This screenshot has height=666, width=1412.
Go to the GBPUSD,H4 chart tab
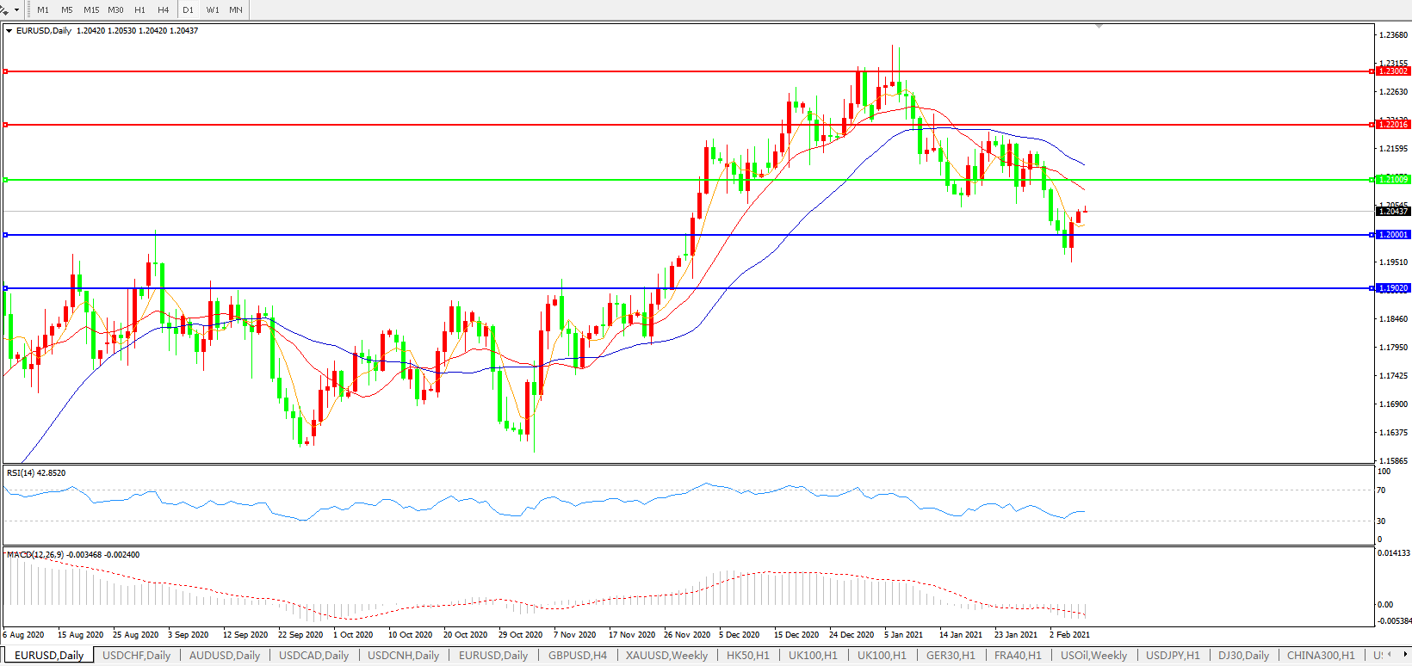[x=577, y=656]
